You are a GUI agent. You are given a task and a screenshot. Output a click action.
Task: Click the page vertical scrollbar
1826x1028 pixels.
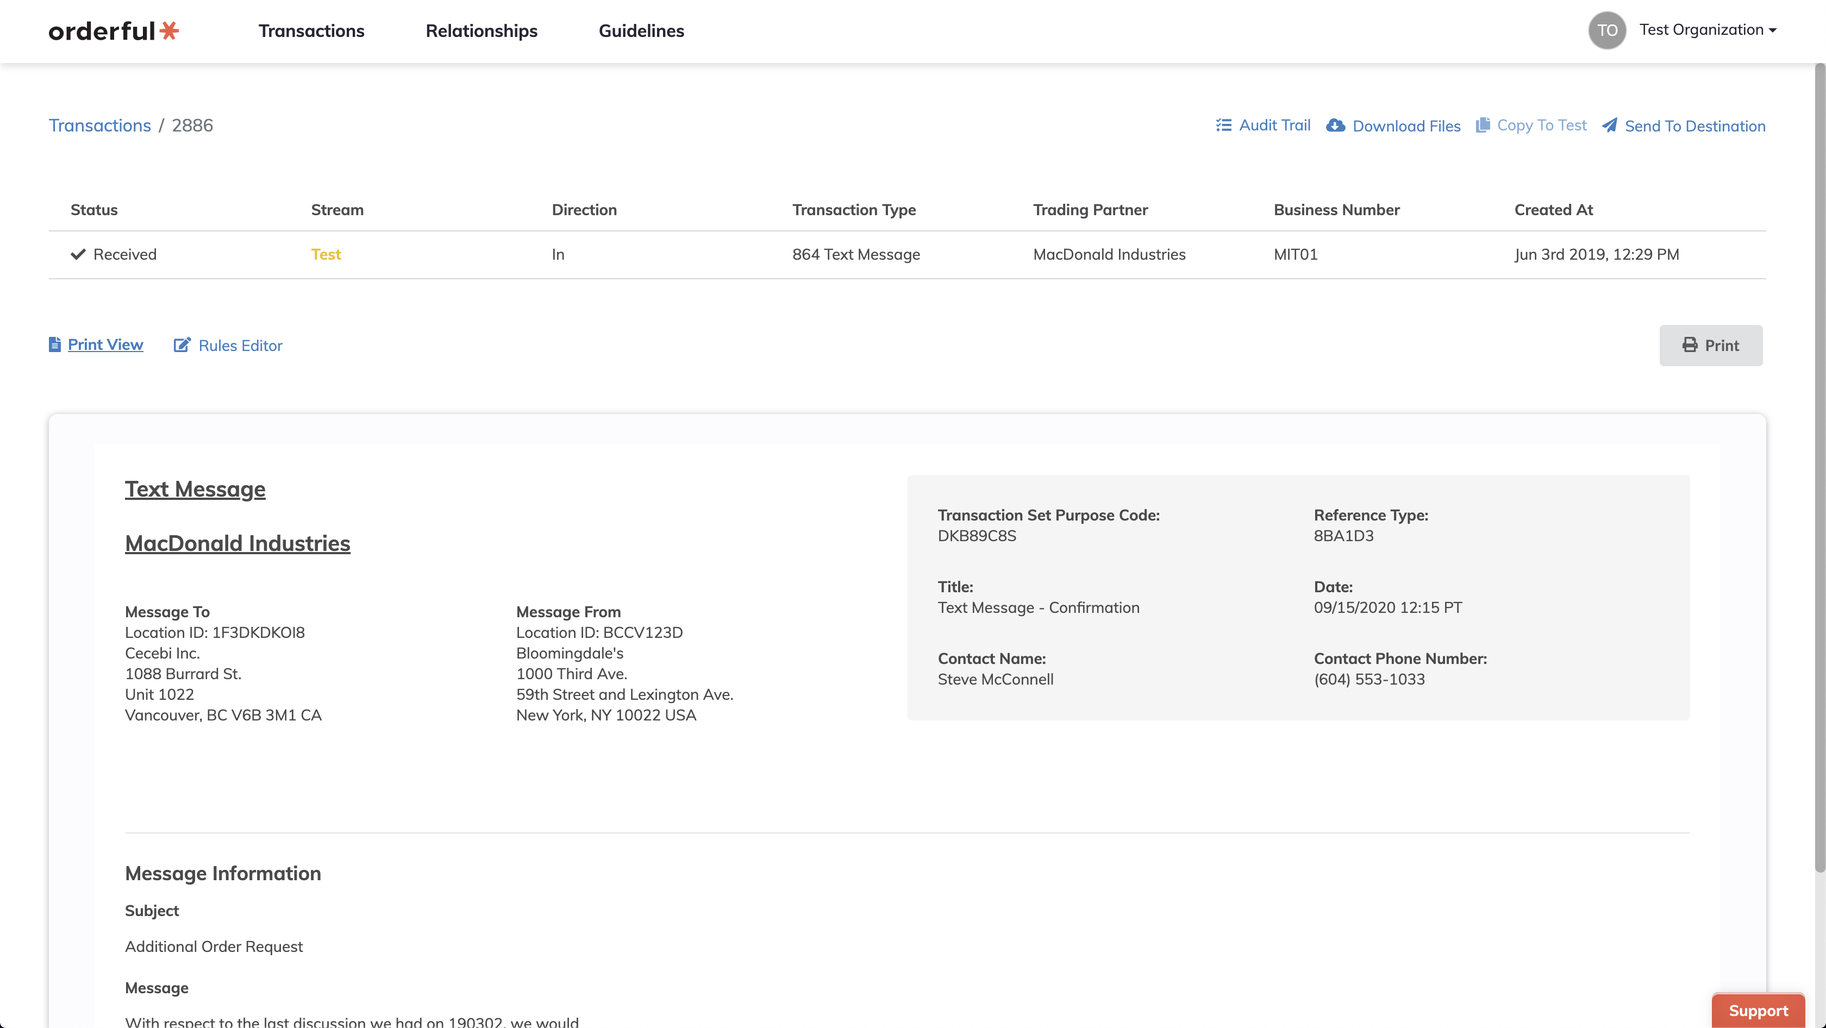(x=1819, y=468)
